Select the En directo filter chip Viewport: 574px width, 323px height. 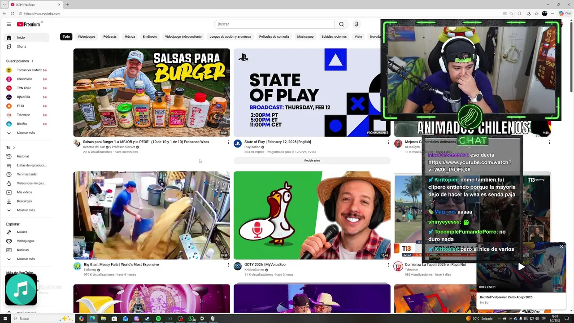pyautogui.click(x=150, y=37)
